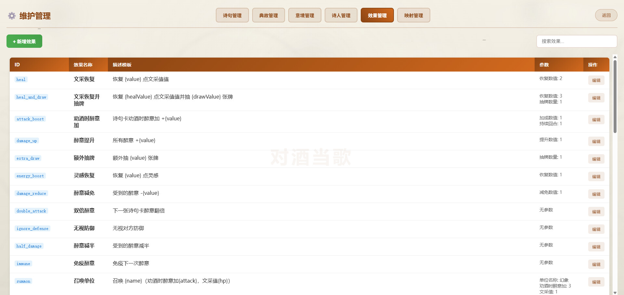Select the 诗人管理 tab

[341, 15]
